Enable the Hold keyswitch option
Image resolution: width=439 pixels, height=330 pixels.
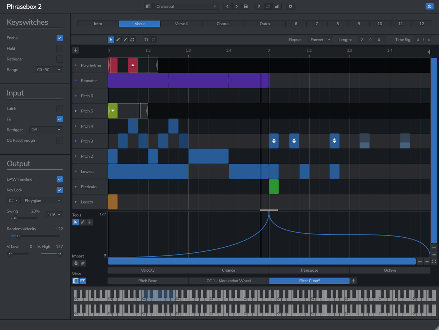[x=60, y=48]
